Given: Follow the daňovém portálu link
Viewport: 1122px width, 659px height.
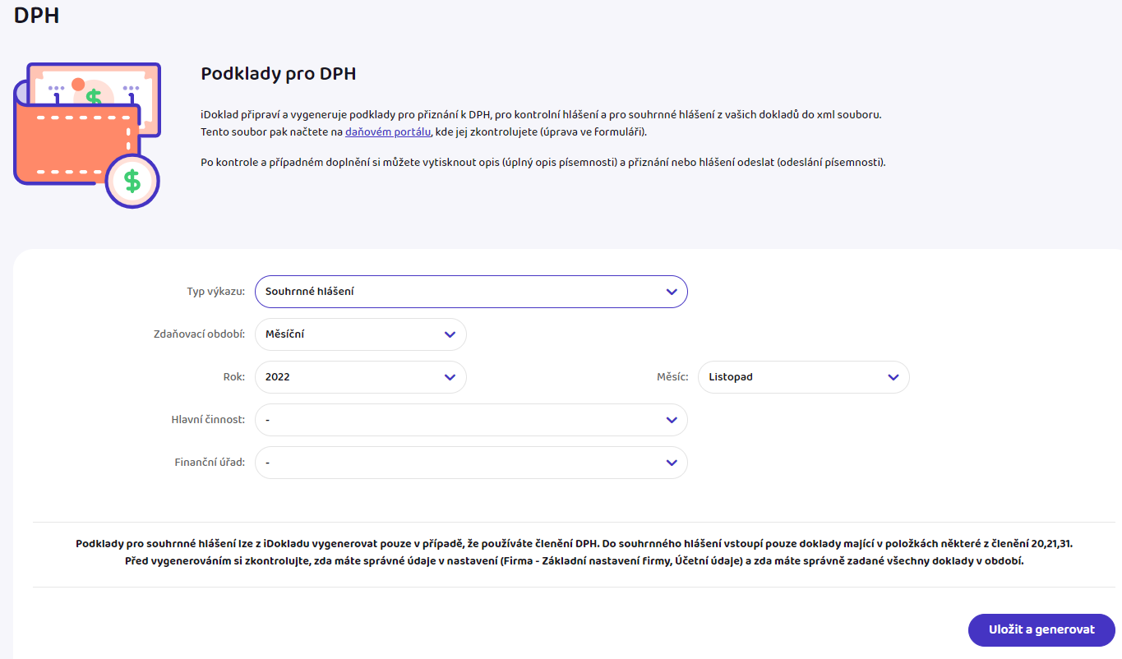Looking at the screenshot, I should click(388, 132).
